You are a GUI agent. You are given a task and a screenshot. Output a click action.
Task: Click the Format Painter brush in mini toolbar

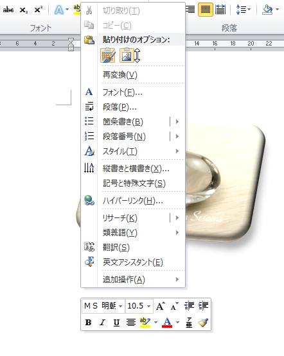[203, 322]
